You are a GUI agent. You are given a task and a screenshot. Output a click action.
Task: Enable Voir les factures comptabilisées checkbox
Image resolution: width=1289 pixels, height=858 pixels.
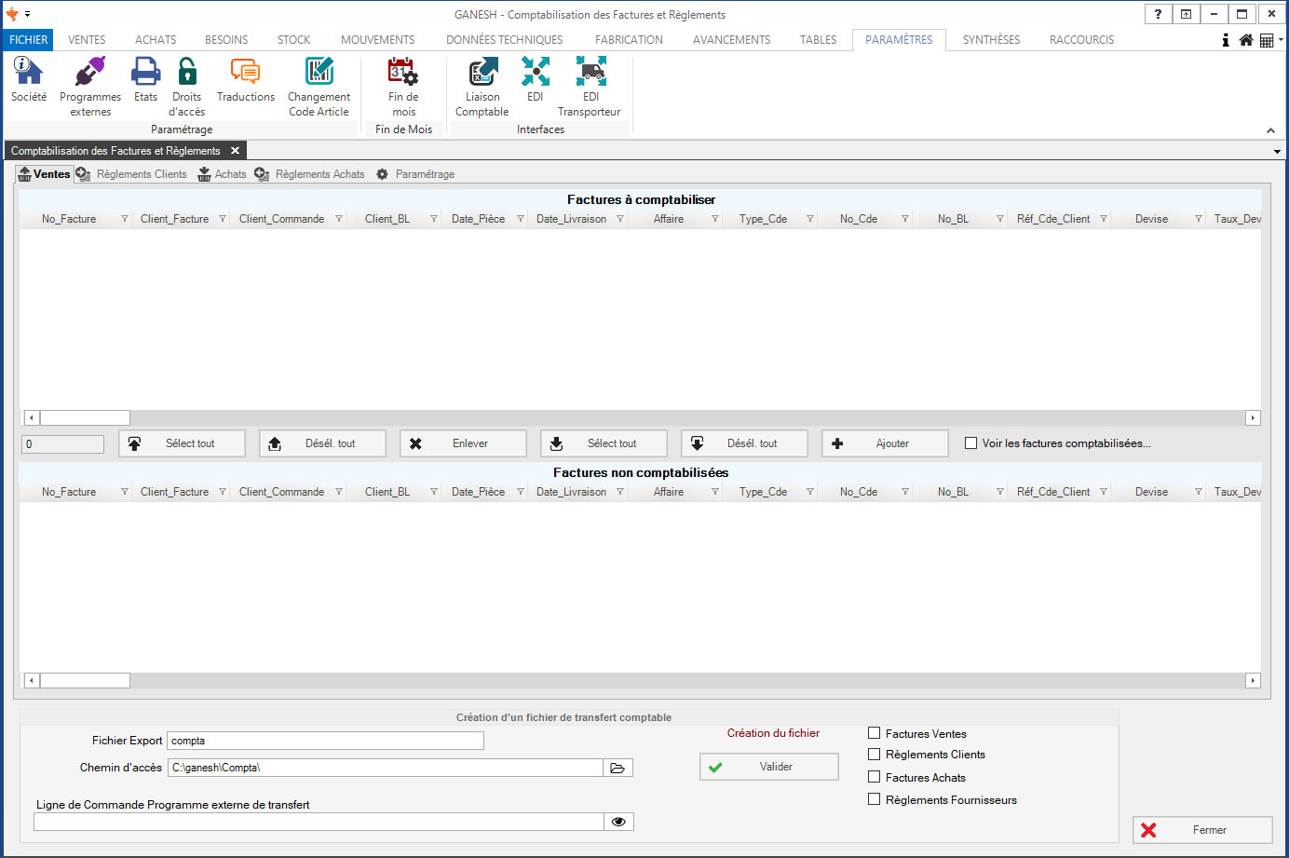click(x=971, y=443)
